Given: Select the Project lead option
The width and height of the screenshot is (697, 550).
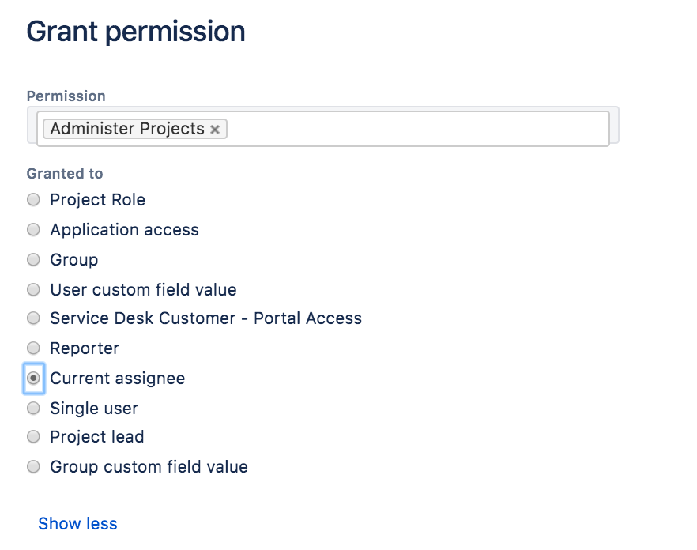Looking at the screenshot, I should tap(33, 436).
